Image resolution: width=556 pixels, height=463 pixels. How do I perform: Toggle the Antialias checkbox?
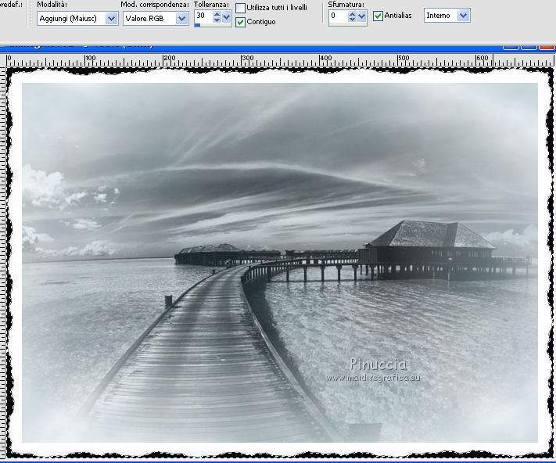pos(378,16)
